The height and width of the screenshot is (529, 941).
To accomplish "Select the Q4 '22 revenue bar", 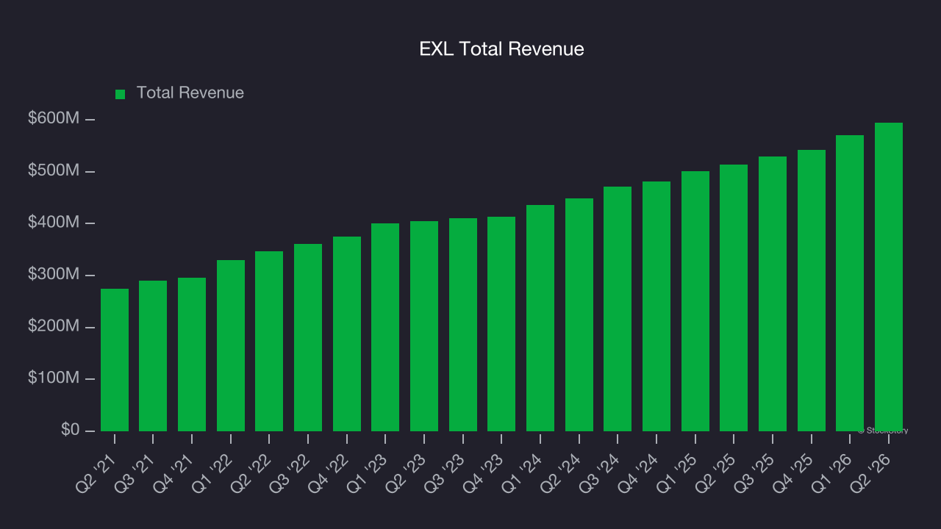I will tap(347, 334).
